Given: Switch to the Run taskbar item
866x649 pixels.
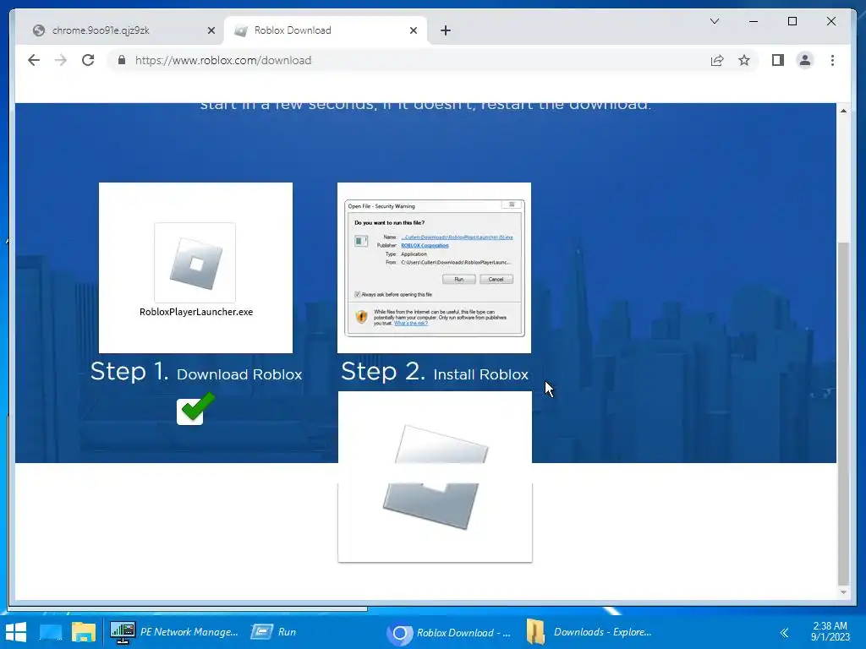Looking at the screenshot, I should coord(274,632).
